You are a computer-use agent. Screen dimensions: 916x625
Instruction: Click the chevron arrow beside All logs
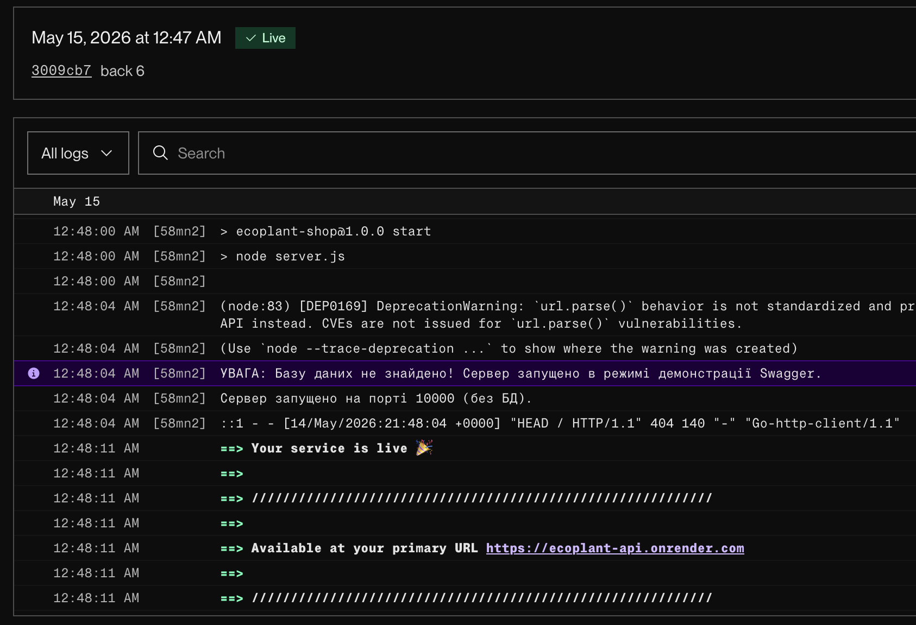click(x=106, y=154)
